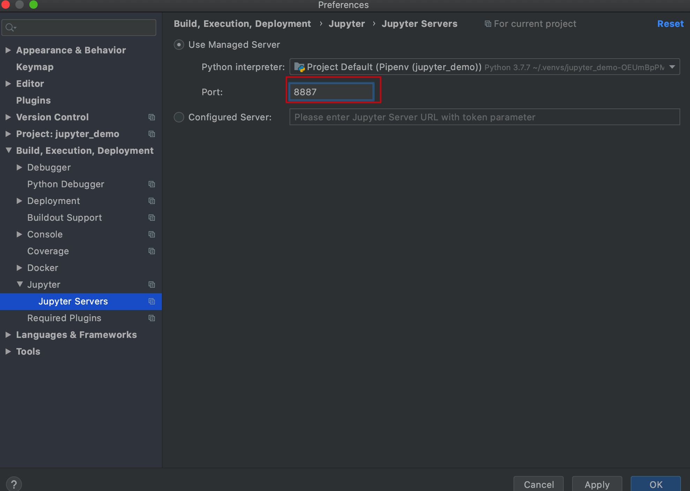Expand the Docker node arrow
Image resolution: width=690 pixels, height=491 pixels.
[20, 268]
